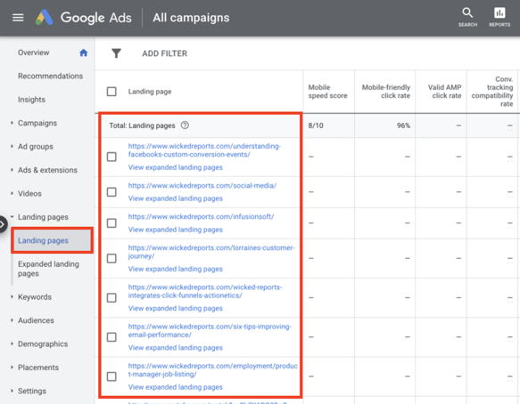The width and height of the screenshot is (520, 404).
Task: Expand the collapsed side panel arrow
Action: (x=3, y=224)
